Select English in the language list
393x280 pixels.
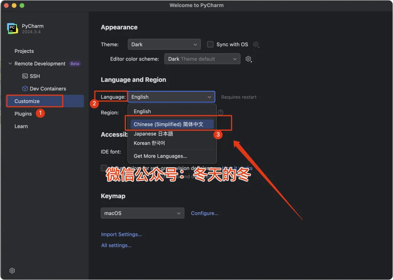(172, 111)
